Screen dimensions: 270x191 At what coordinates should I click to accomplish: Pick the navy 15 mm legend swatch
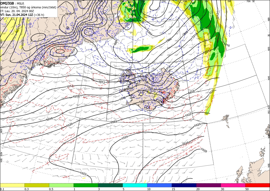[x=184, y=185]
